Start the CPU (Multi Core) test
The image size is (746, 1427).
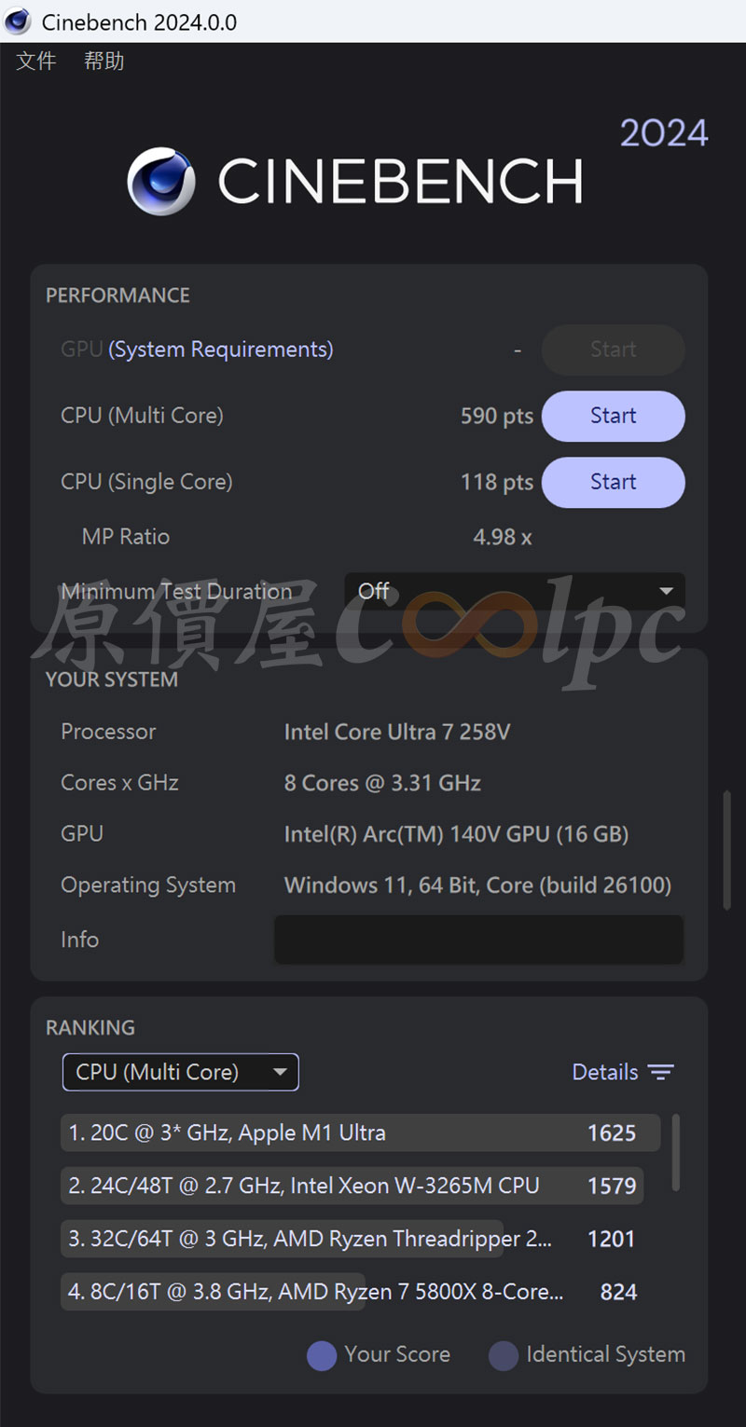614,416
